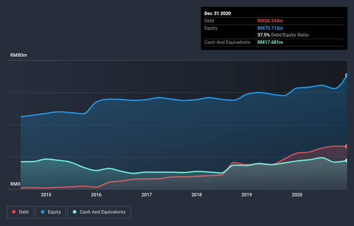
Task: Click the Dec 31 2020 tooltip date
Action: [x=217, y=13]
